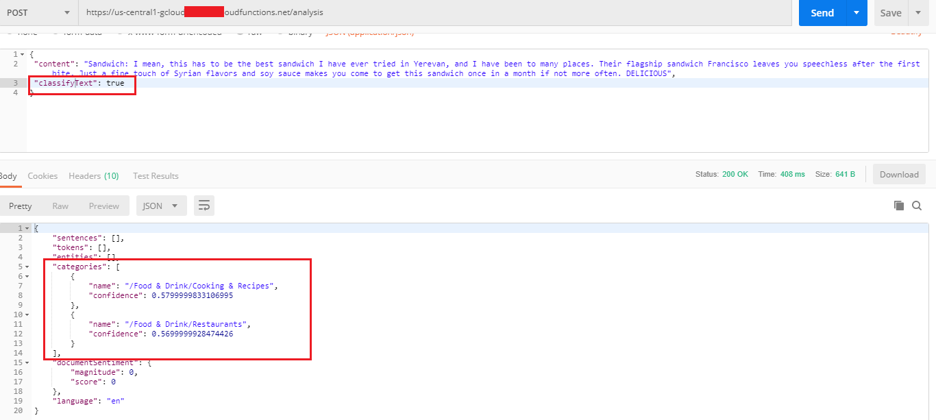Image resolution: width=936 pixels, height=420 pixels.
Task: Switch the response view to Pretty
Action: pyautogui.click(x=21, y=206)
